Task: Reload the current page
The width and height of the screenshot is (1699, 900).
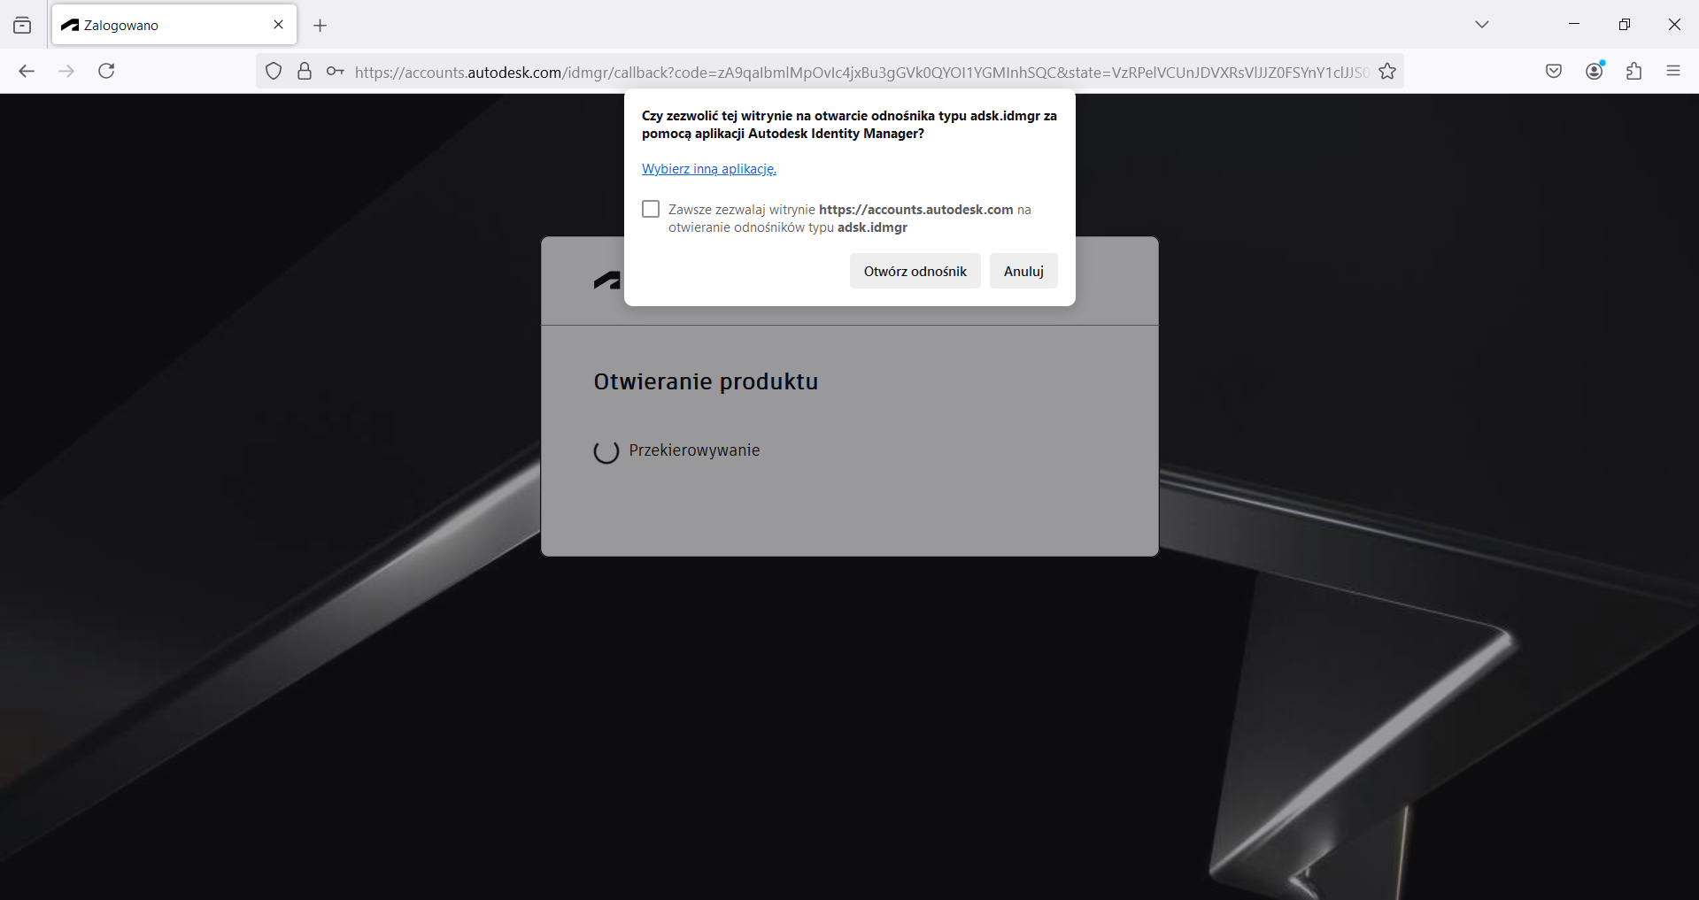Action: click(106, 72)
